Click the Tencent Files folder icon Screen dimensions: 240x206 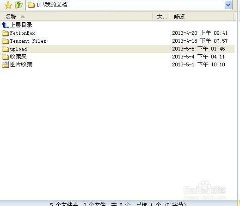[x=6, y=41]
